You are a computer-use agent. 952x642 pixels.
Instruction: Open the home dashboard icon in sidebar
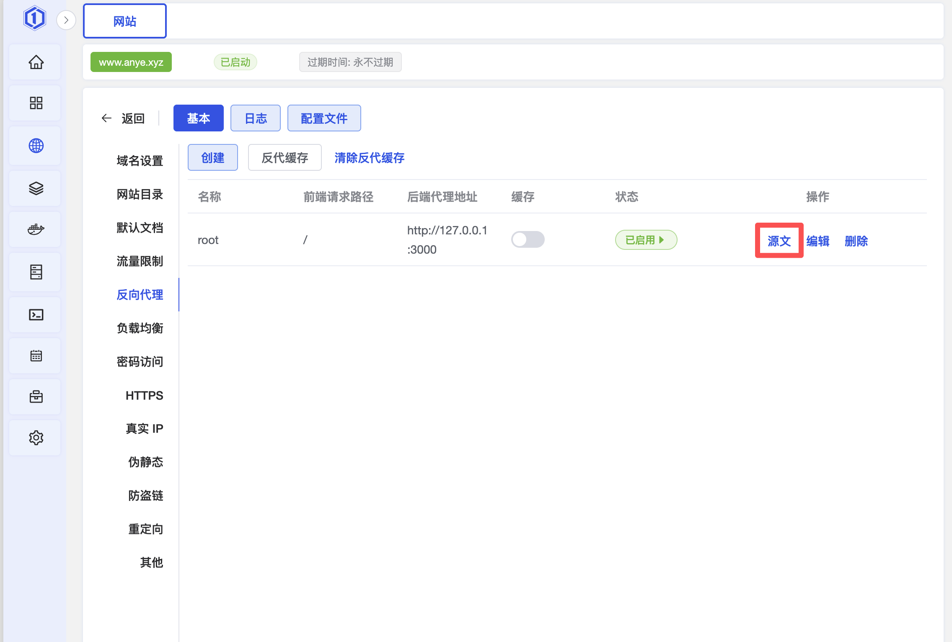36,62
